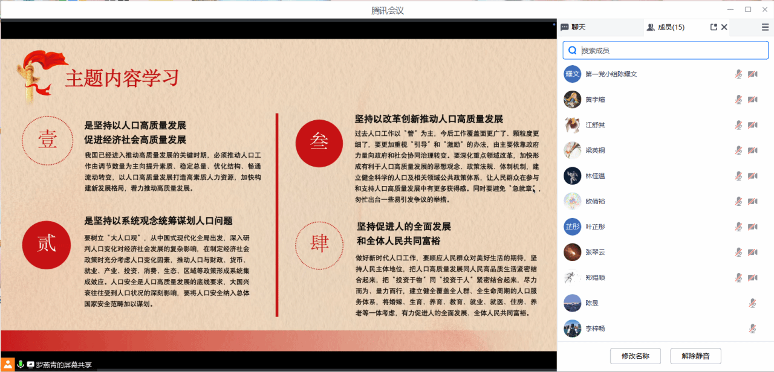Viewport: 774px width, 372px height.
Task: Click the orange presenter avatar icon at bottom left
Action: coord(8,364)
